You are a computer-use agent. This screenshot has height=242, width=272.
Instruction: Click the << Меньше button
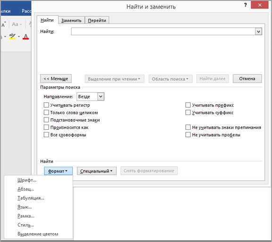(x=56, y=78)
